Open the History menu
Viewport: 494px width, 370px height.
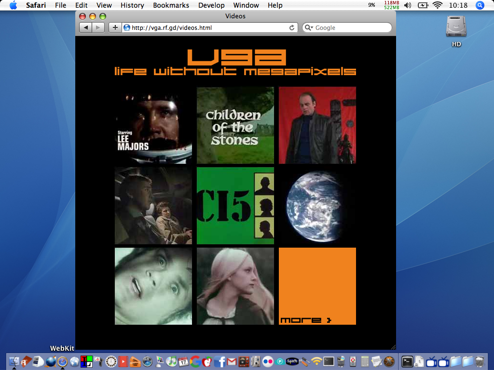point(132,5)
